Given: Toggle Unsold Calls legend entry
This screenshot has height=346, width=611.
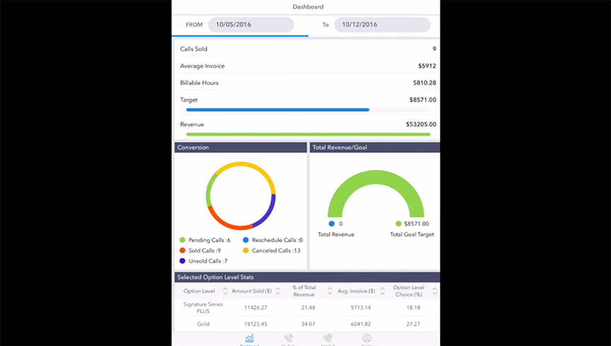Looking at the screenshot, I should click(204, 261).
